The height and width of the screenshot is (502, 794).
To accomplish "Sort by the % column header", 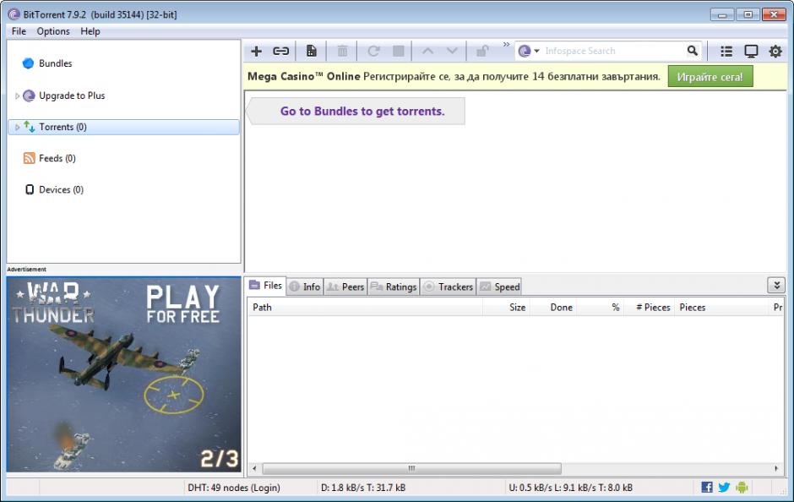I will tap(600, 307).
